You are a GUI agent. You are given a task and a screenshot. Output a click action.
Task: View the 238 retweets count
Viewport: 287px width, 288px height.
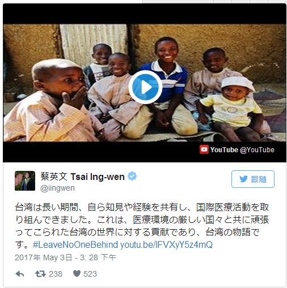point(56,274)
